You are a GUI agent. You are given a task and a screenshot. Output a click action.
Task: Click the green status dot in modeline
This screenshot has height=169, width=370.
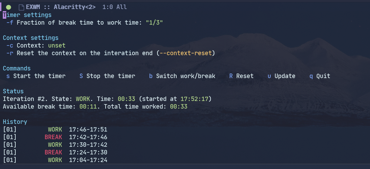(9, 7)
